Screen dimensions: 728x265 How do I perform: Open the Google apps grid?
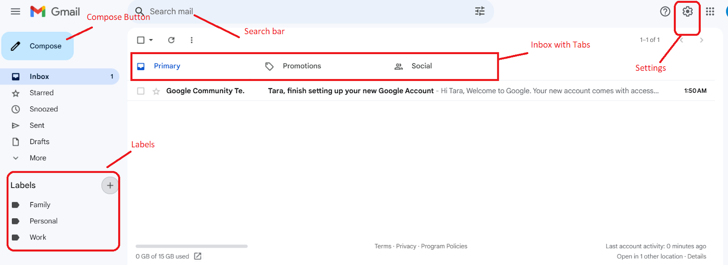[x=710, y=11]
